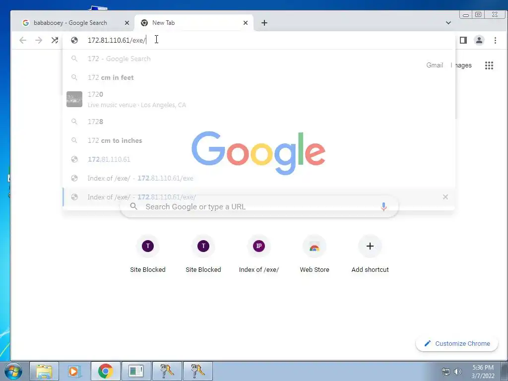Select the '172 cm to inches' suggestion
This screenshot has height=381, width=508.
click(x=258, y=140)
